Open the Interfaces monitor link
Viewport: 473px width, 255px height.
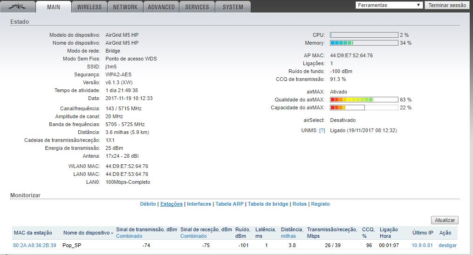coord(199,204)
